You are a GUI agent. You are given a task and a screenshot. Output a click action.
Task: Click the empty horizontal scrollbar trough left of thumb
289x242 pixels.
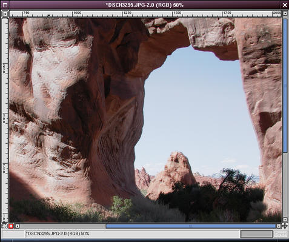pyautogui.click(x=62, y=226)
